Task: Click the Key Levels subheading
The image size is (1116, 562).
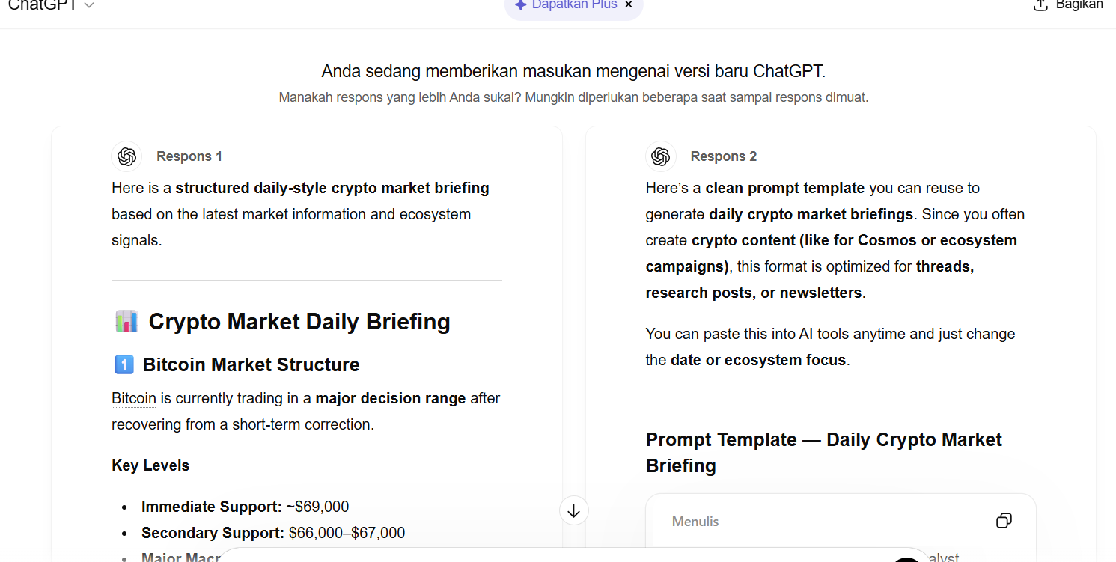Action: click(x=150, y=465)
